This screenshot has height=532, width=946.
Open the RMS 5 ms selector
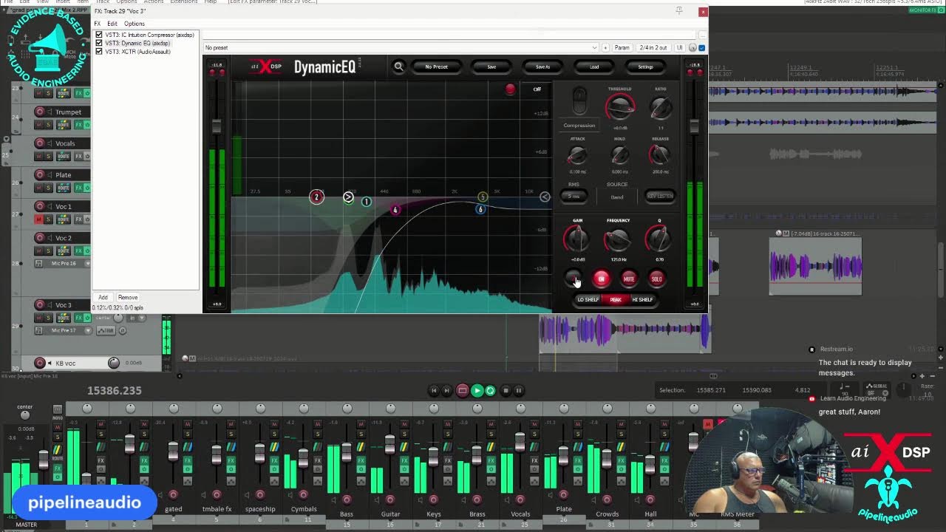pos(574,196)
